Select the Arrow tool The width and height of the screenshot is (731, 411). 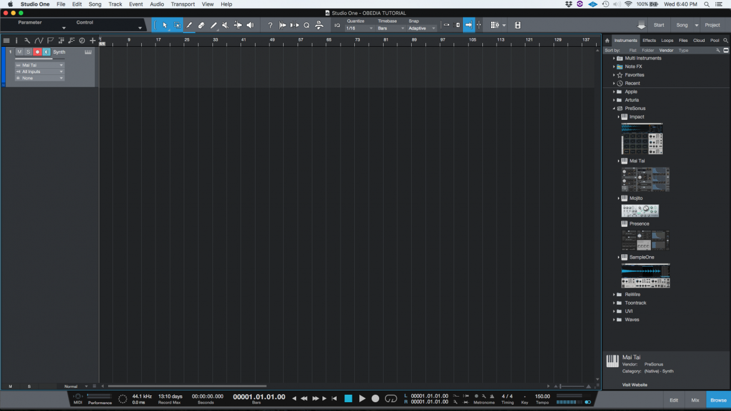coord(164,25)
